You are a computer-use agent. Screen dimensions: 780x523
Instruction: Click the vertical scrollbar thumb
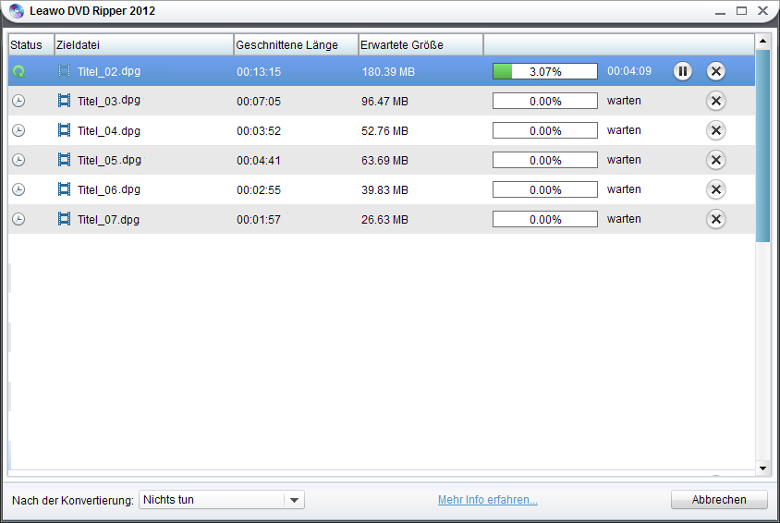coord(762,146)
